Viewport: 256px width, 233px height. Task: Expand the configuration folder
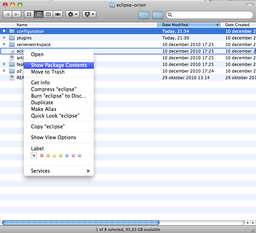[5, 31]
